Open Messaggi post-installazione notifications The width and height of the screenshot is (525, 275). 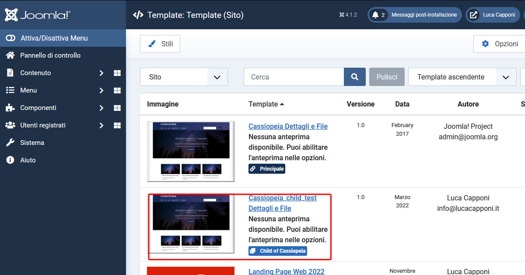point(414,15)
